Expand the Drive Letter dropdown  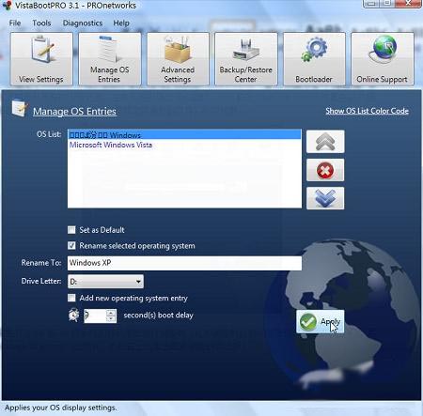(x=138, y=282)
